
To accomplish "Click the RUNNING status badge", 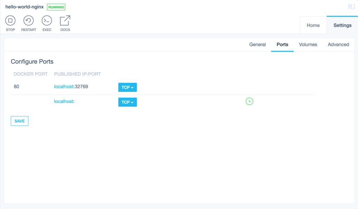I will coord(56,7).
